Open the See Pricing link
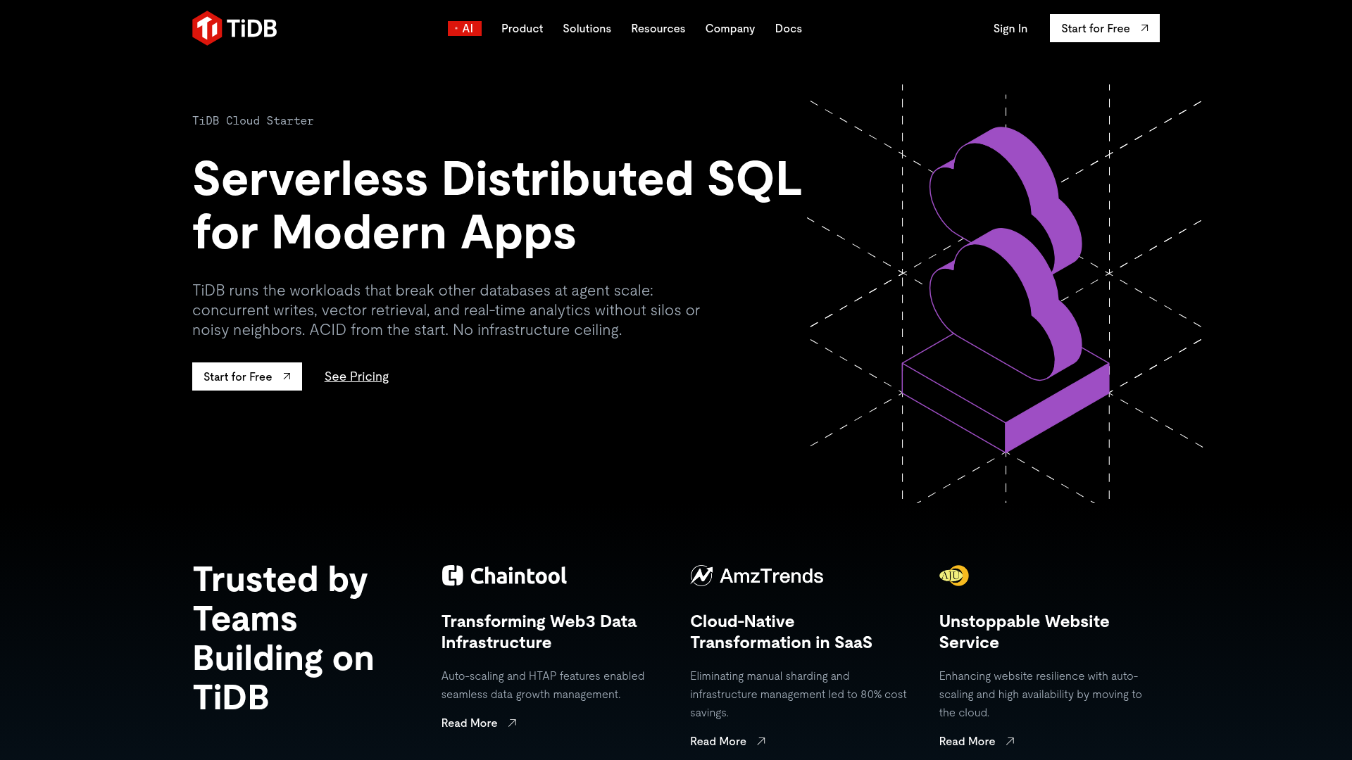This screenshot has width=1352, height=760. (x=356, y=376)
